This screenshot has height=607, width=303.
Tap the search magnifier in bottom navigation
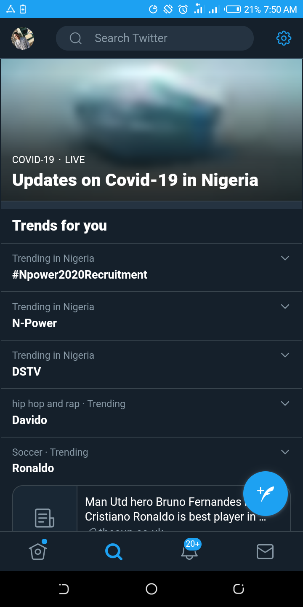click(114, 551)
